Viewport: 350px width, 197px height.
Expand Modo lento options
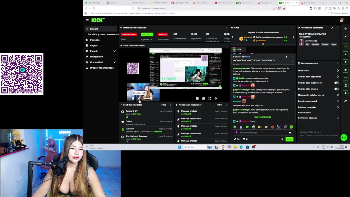[x=338, y=71]
